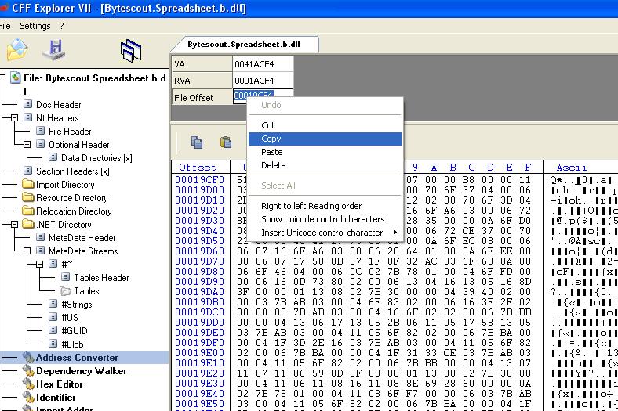Open the Hex Editor tool

point(60,384)
